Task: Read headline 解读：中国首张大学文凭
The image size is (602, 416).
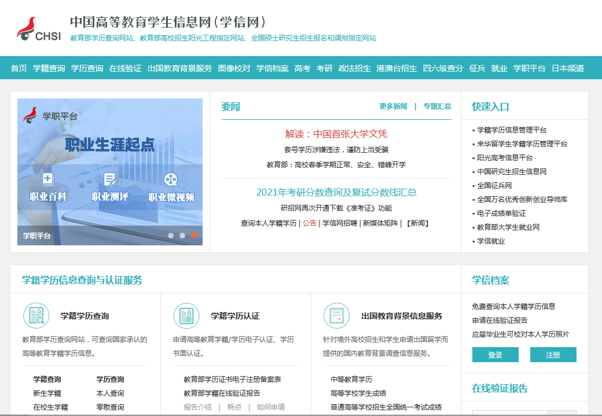Action: pyautogui.click(x=336, y=134)
